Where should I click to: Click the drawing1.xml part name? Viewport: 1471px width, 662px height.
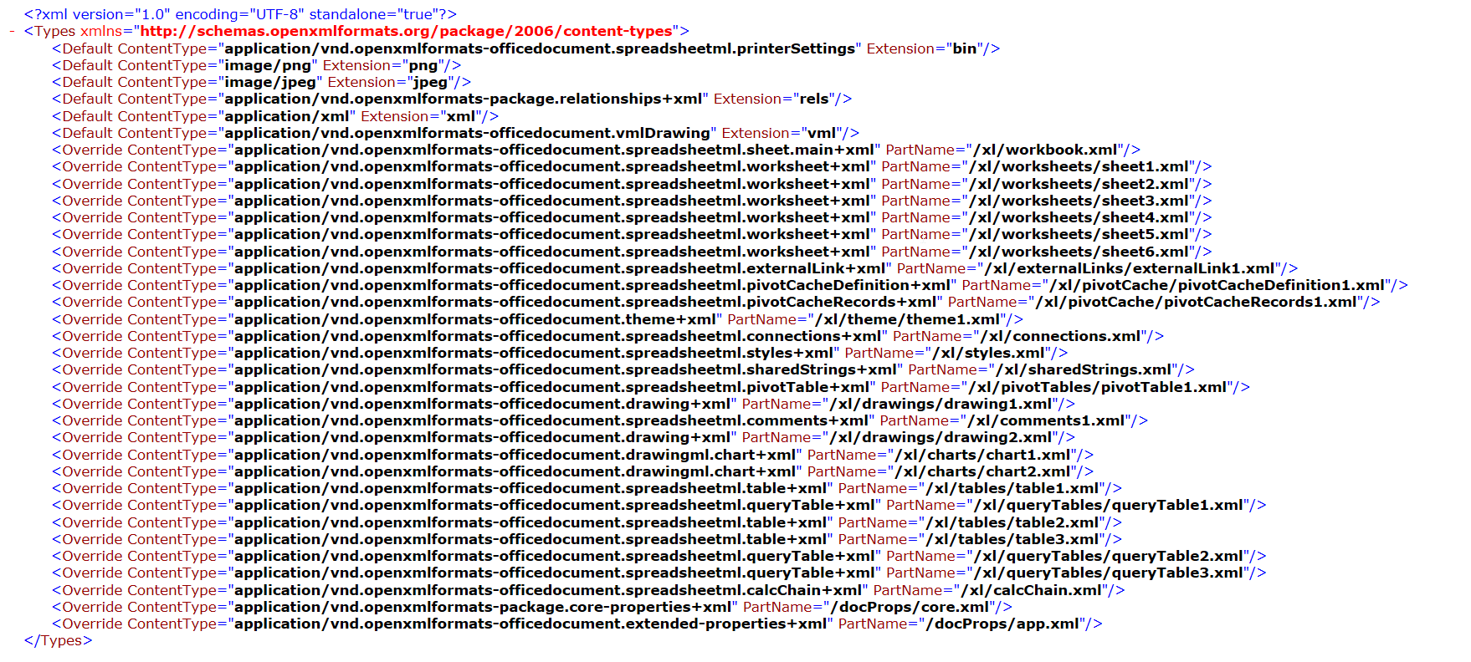[942, 404]
